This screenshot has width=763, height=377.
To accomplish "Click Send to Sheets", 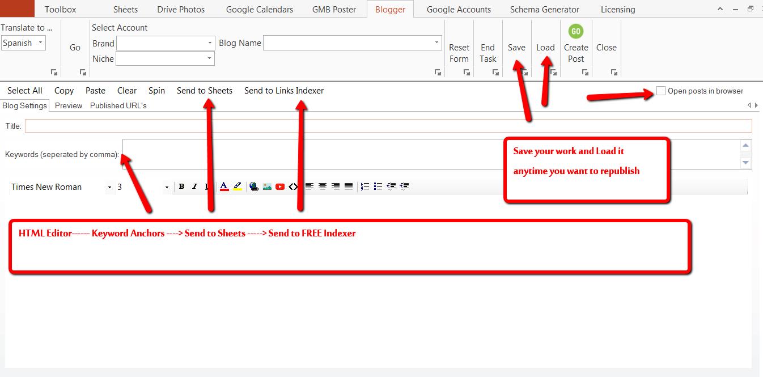I will (205, 91).
